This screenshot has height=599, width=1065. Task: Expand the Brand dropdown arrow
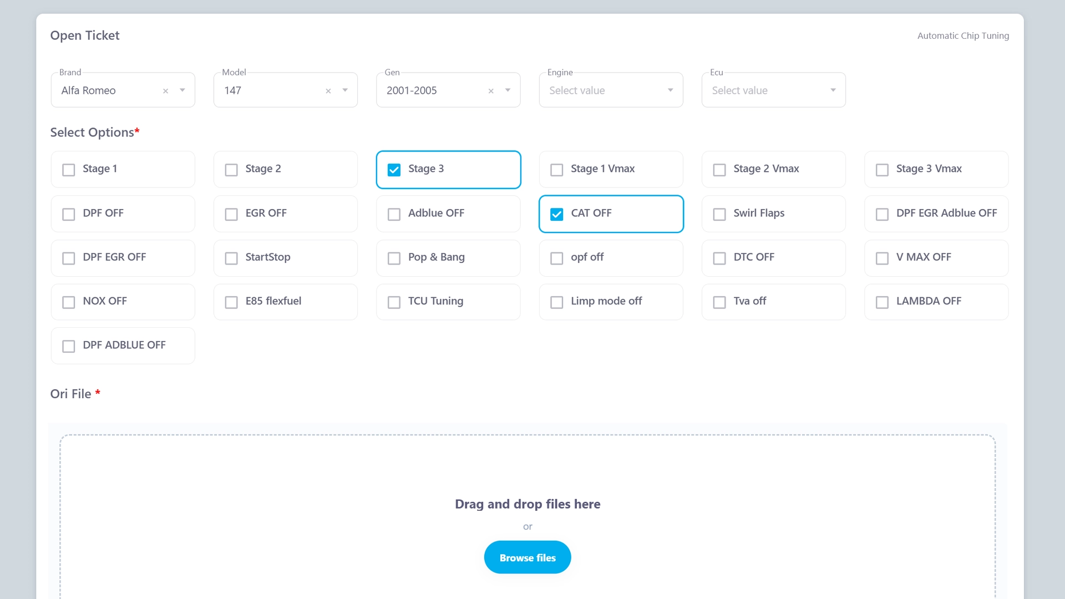[x=182, y=90]
